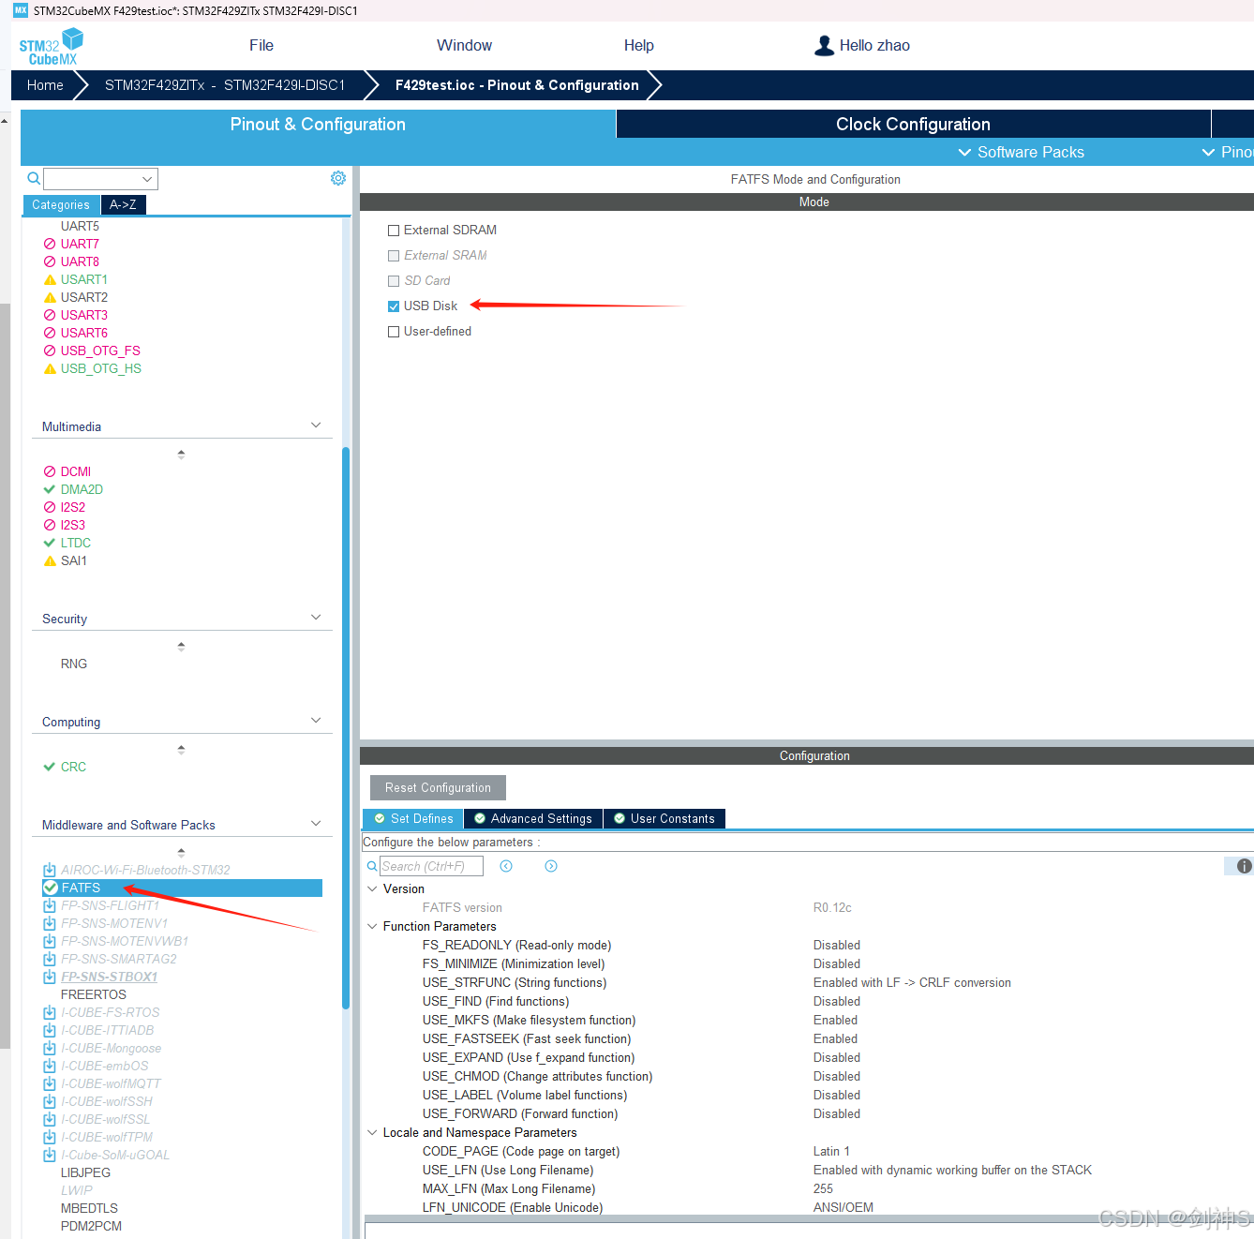
Task: Click the download icon next to FP-SNS-FLIGHT1
Action: 50,905
